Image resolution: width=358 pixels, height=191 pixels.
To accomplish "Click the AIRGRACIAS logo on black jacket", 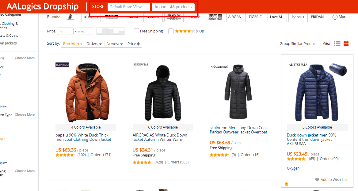I will click(x=141, y=65).
